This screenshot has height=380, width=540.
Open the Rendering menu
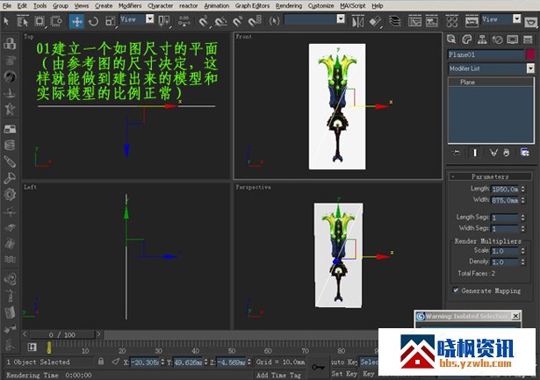point(289,6)
